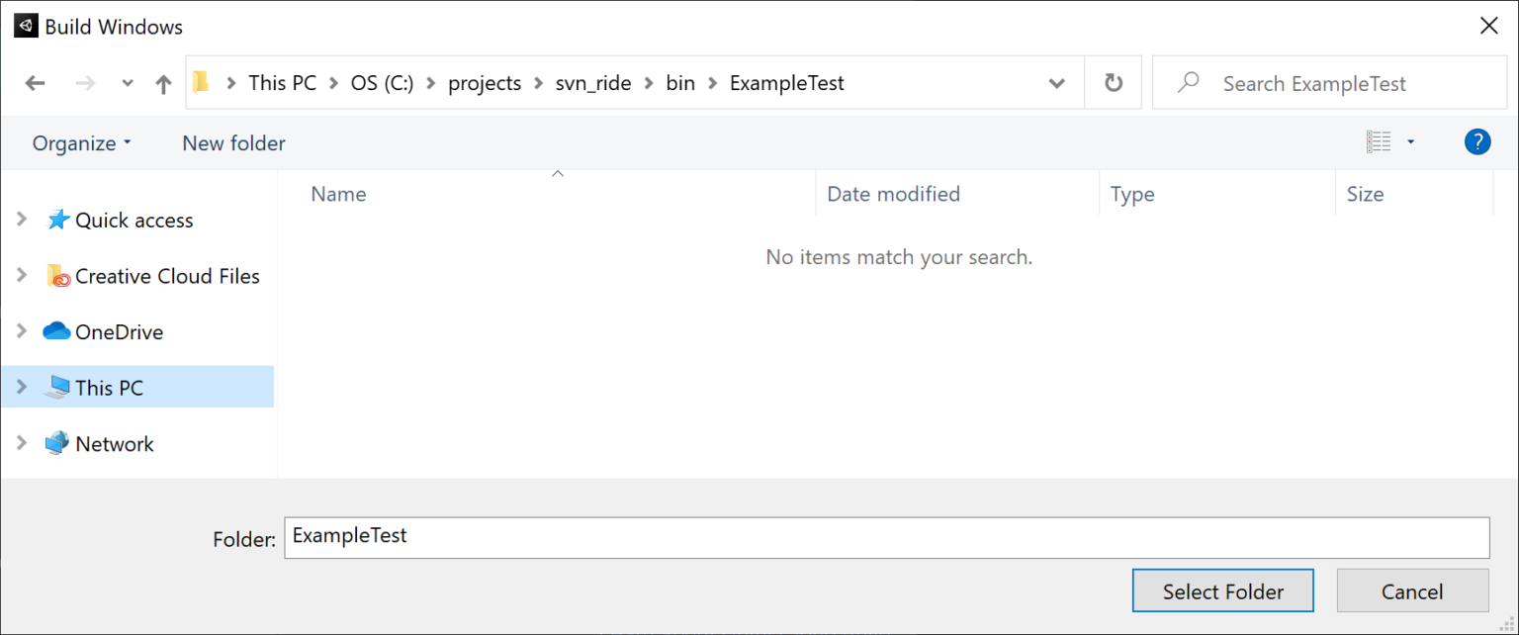The image size is (1519, 635).
Task: Click the Select Folder button
Action: 1222,590
